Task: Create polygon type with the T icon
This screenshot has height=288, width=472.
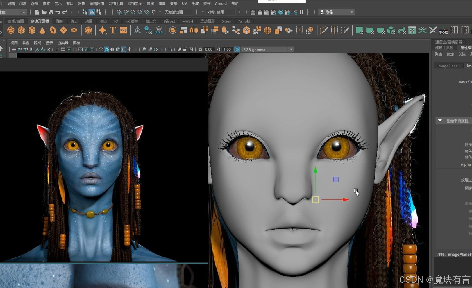Action: (113, 30)
